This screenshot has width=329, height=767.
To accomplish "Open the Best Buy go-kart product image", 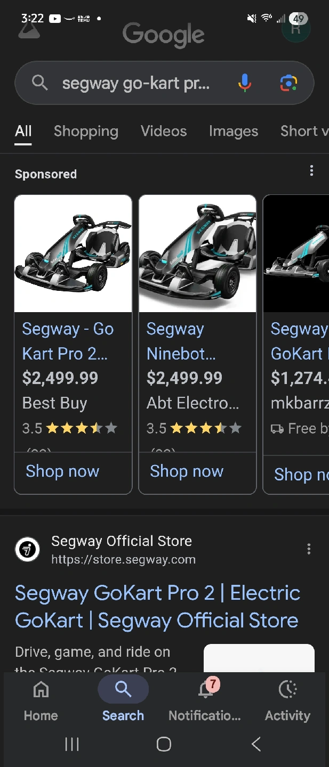I will 73,254.
